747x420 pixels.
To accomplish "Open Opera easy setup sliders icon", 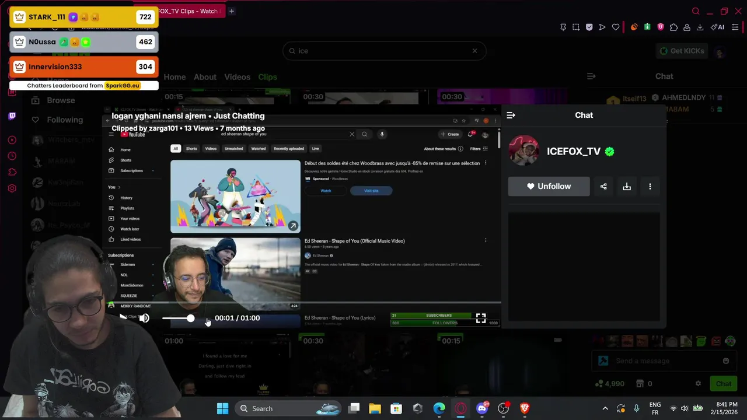I will point(735,27).
